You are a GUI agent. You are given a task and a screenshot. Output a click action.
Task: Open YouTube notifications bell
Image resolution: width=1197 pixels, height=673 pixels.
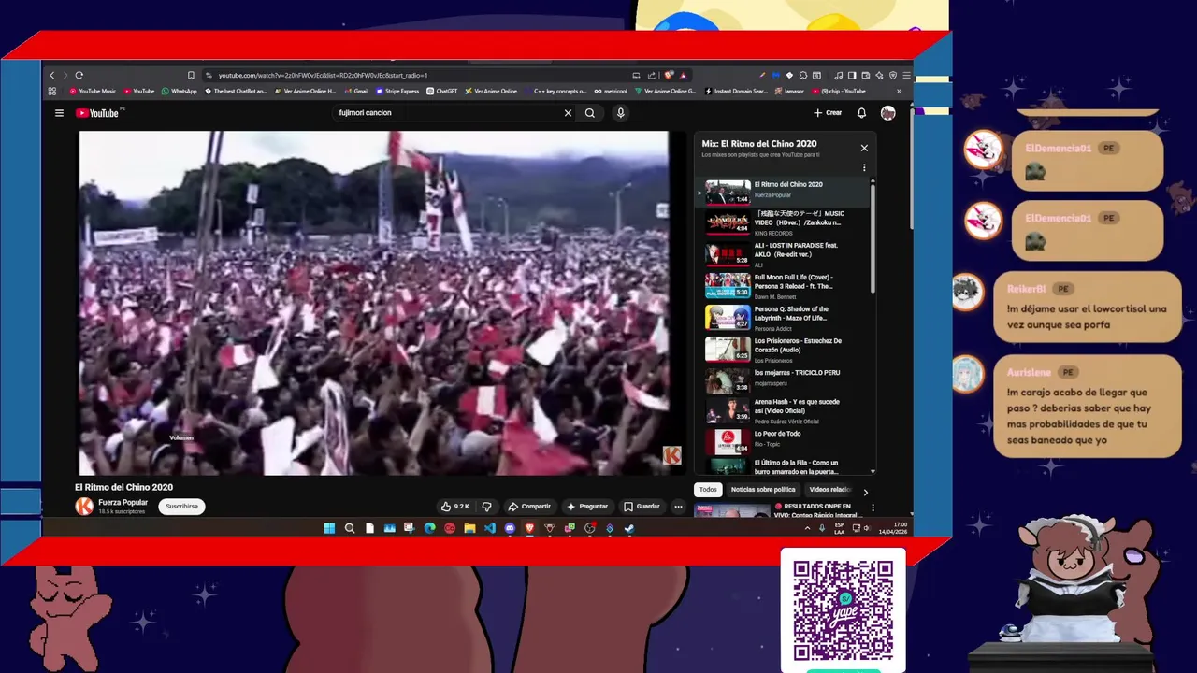[861, 113]
